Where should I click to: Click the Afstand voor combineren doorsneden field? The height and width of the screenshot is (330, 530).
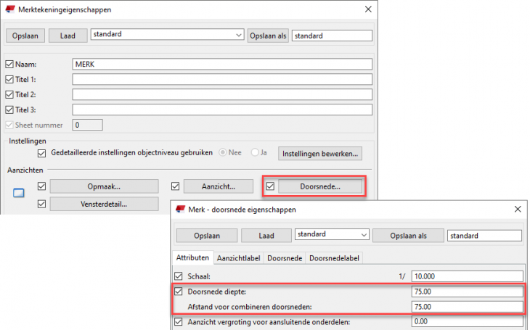468,307
